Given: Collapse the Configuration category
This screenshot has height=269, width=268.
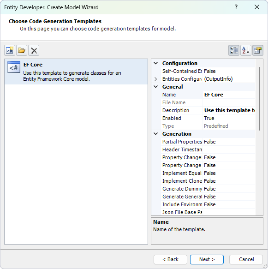Looking at the screenshot, I should (156, 63).
